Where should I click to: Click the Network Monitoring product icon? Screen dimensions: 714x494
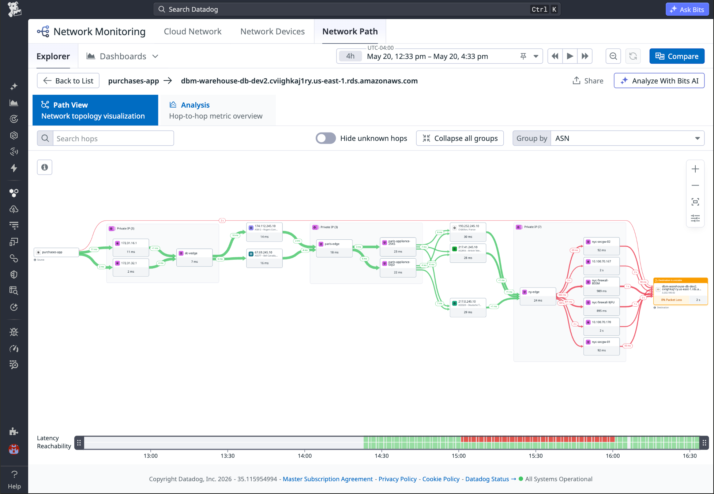43,31
